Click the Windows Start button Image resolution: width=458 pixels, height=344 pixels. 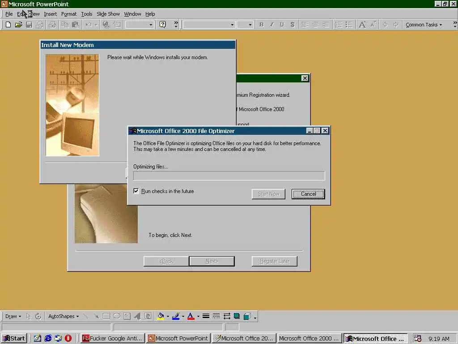(14, 339)
